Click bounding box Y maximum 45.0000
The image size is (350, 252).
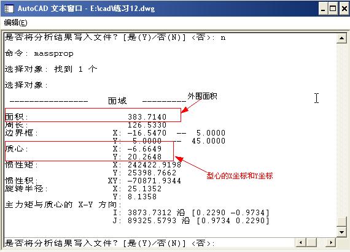point(209,141)
